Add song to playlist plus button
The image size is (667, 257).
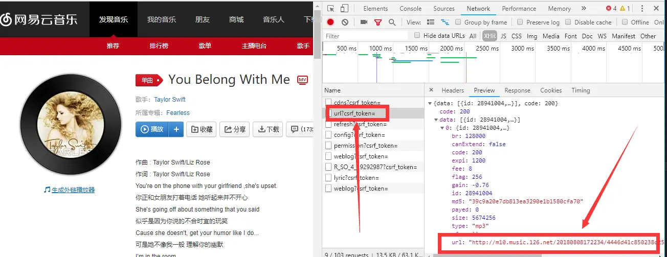(176, 129)
